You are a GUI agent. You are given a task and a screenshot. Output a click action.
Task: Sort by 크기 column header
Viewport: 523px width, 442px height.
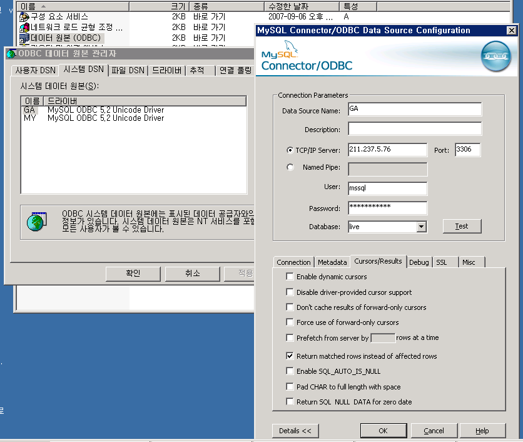coord(159,6)
